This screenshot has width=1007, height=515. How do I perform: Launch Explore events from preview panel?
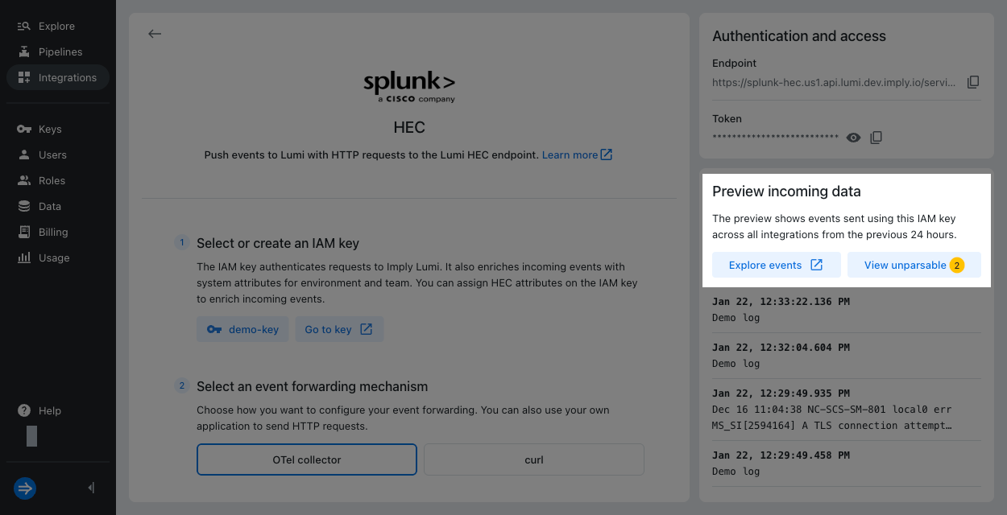[776, 265]
